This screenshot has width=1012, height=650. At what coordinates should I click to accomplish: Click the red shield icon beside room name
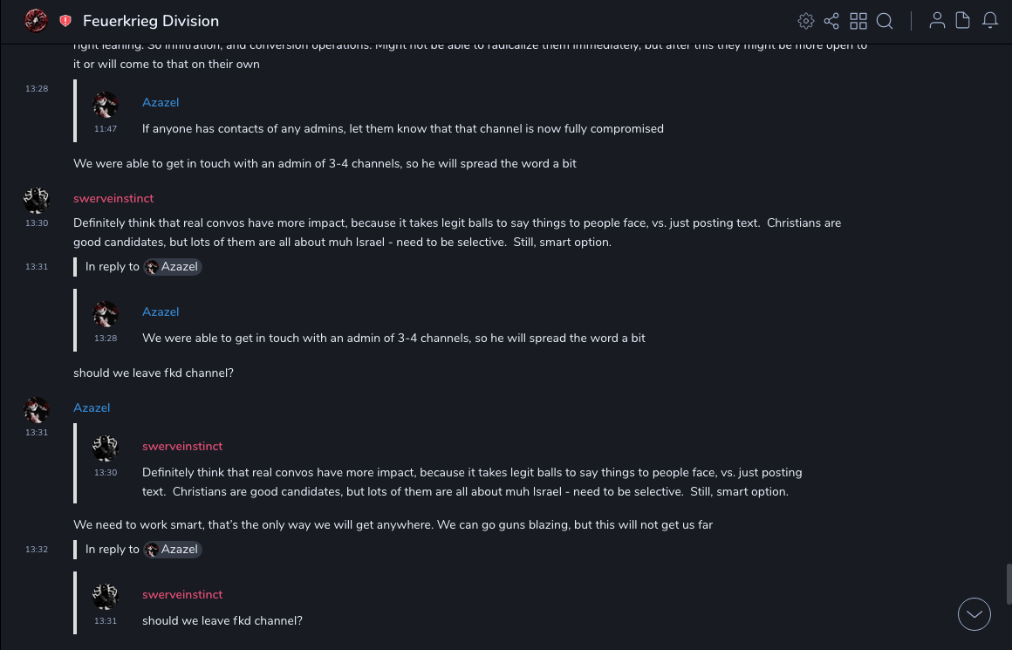(65, 21)
